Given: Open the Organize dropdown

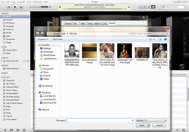Looking at the screenshot, I should tap(43, 39).
